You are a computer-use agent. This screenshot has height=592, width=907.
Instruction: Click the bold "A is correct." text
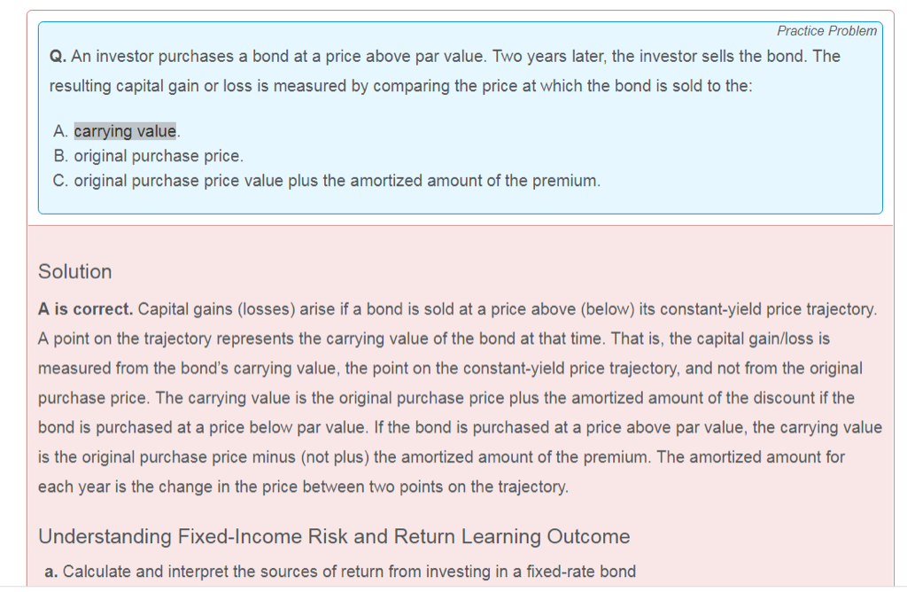(x=86, y=310)
